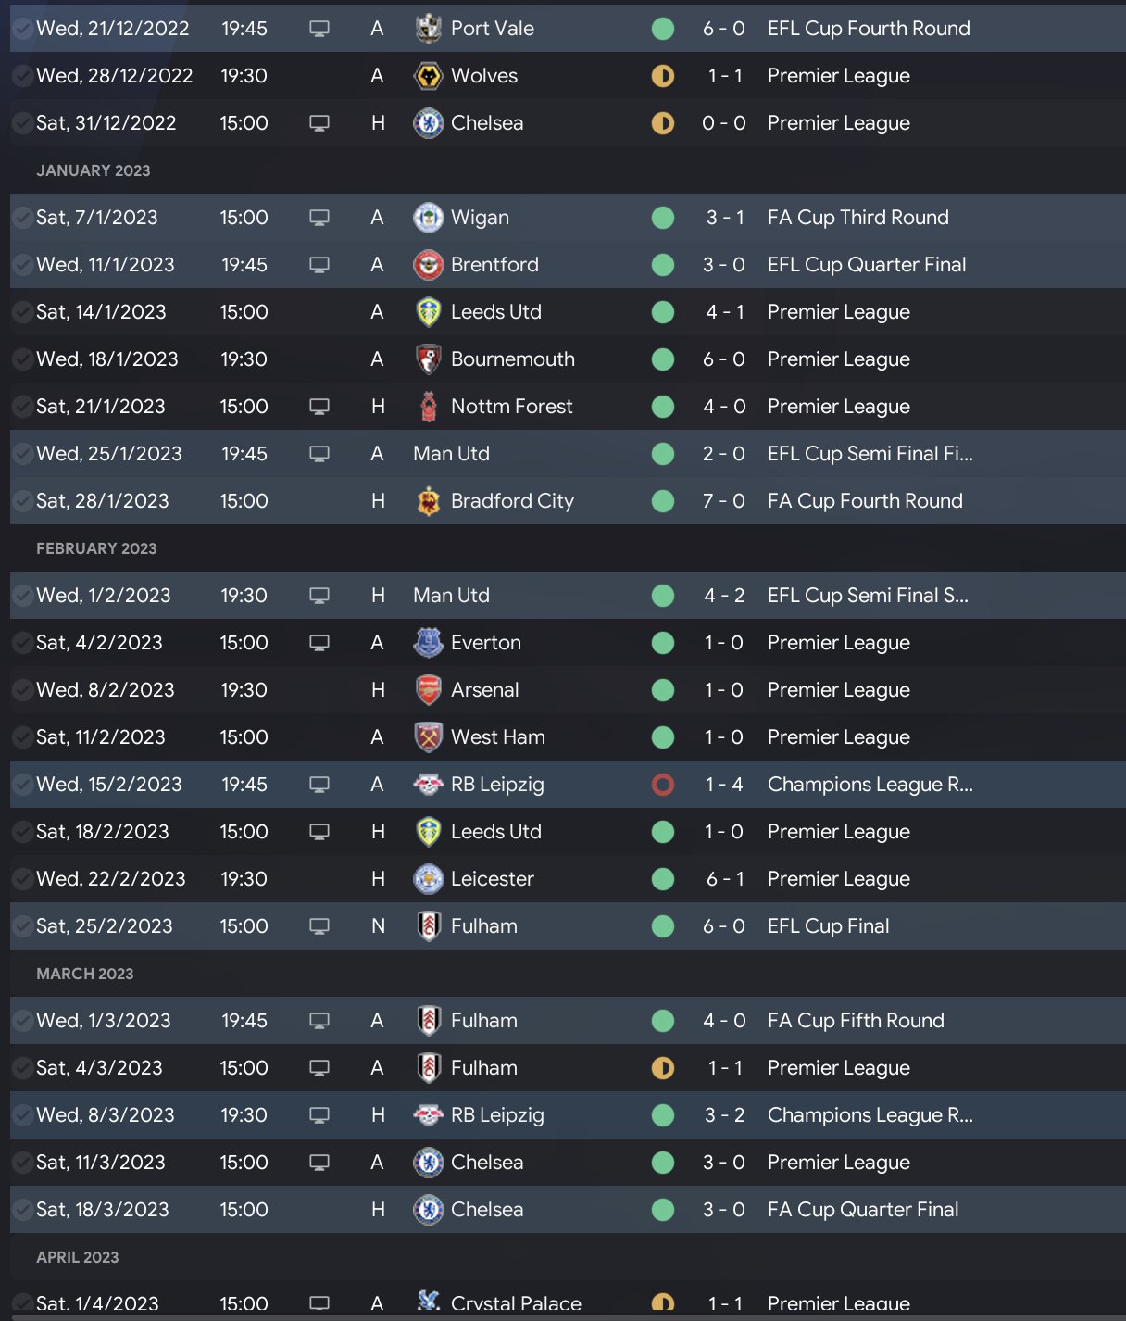Collapse the March 2023 month header
Viewport: 1126px width, 1321px height.
coord(84,974)
